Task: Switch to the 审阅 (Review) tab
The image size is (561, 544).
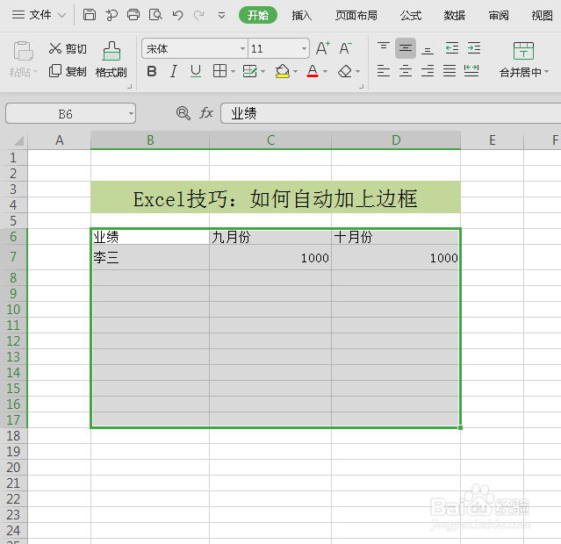Action: pos(499,15)
